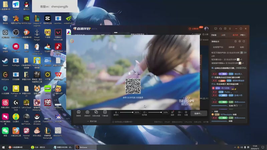Switch to the WeGame taskbar item

(x=85, y=147)
